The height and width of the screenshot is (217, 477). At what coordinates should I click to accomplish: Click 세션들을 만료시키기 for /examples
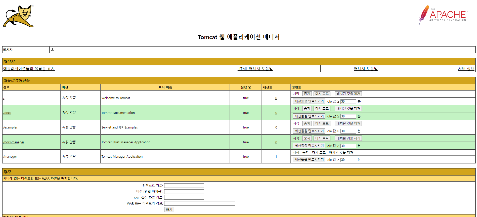[309, 131]
